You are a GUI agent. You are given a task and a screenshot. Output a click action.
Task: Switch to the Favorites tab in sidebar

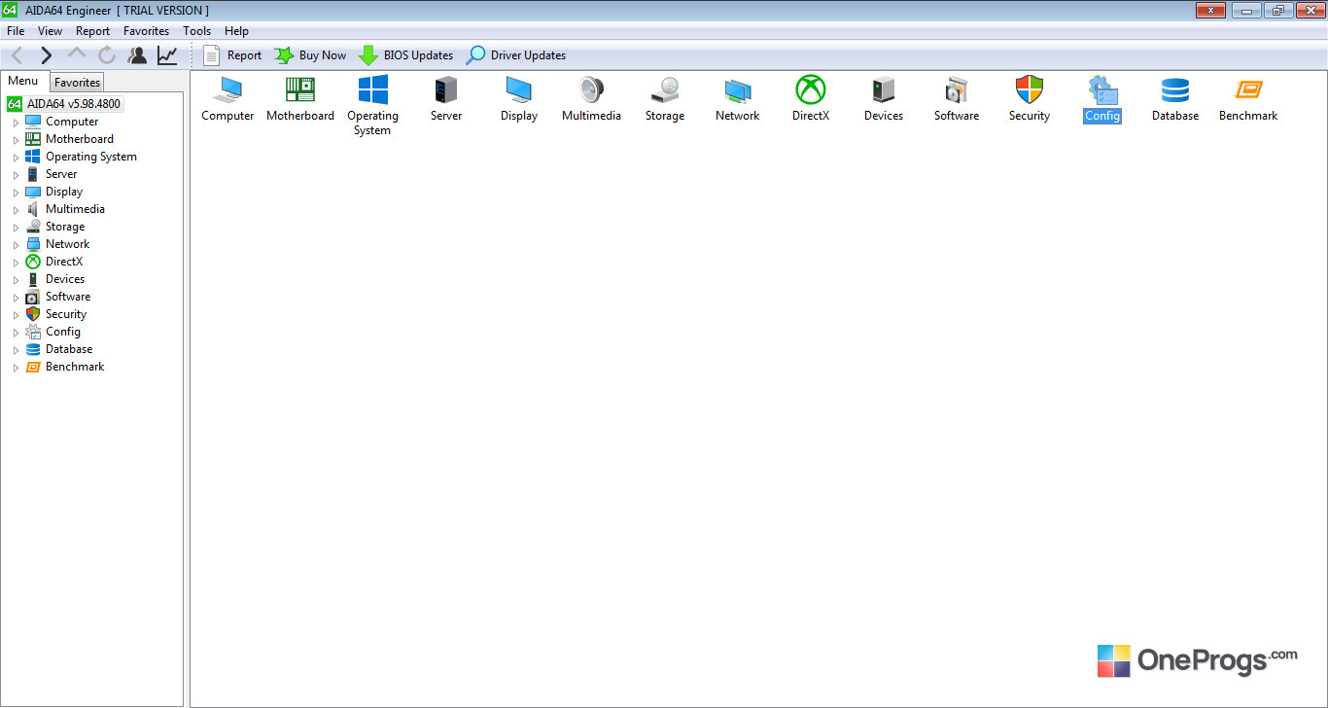[x=77, y=83]
